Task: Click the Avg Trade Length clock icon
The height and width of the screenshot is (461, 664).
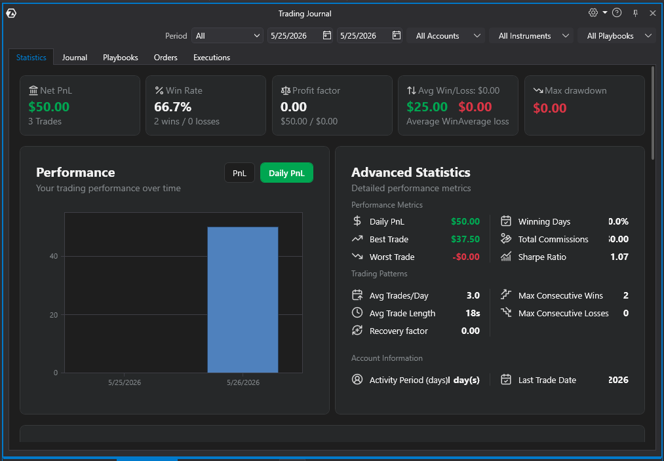Action: (x=357, y=312)
